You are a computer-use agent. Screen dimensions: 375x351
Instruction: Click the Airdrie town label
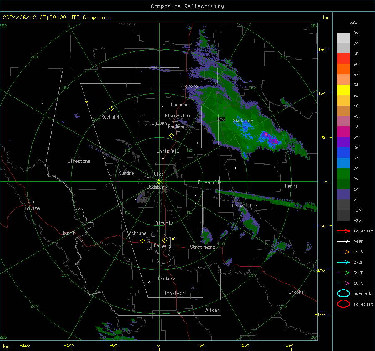coord(164,223)
